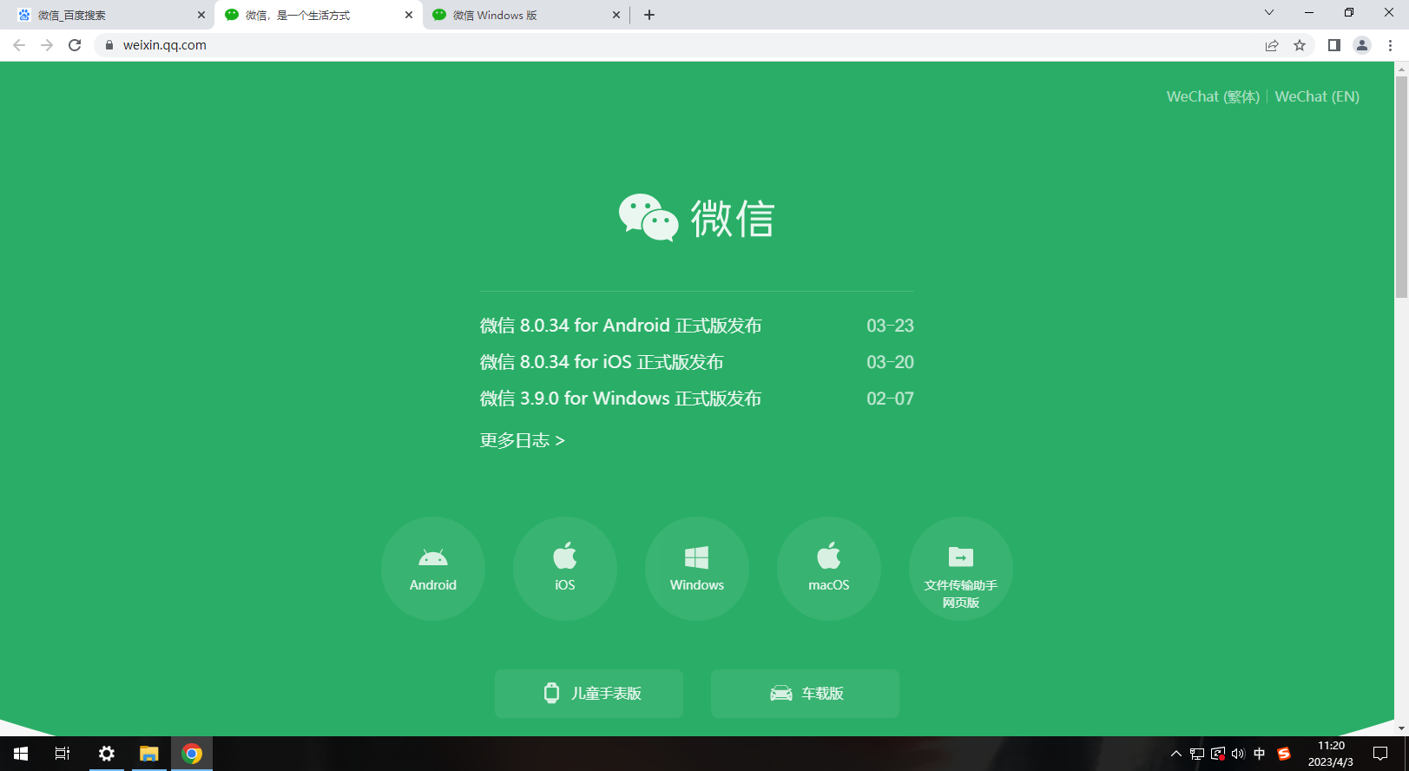The width and height of the screenshot is (1409, 771).
Task: Open network status tray icon
Action: (x=1197, y=754)
